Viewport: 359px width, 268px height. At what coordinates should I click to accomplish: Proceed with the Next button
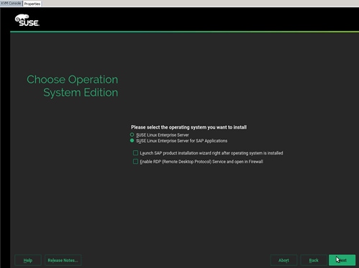click(x=342, y=260)
